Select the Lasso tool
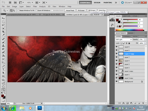This screenshot has height=111, width=148. (x=3, y=25)
